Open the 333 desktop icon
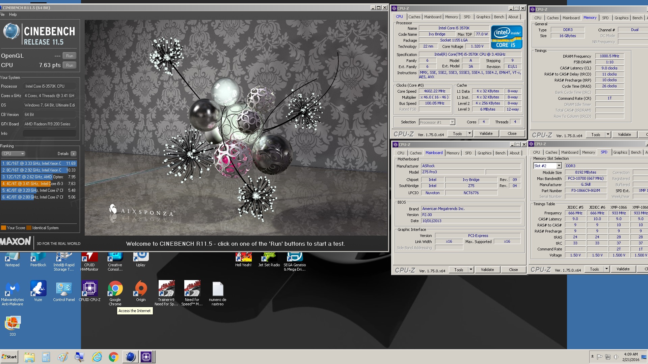The image size is (648, 364). click(x=12, y=326)
